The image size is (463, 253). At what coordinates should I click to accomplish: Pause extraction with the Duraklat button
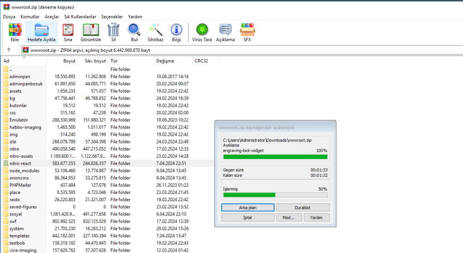[302, 207]
